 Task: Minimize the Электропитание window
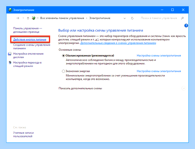[162, 10]
